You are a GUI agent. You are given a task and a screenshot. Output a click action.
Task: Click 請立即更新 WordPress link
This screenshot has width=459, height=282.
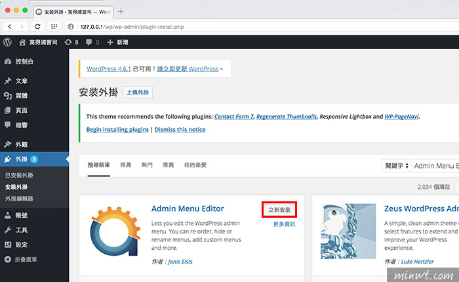pos(188,69)
